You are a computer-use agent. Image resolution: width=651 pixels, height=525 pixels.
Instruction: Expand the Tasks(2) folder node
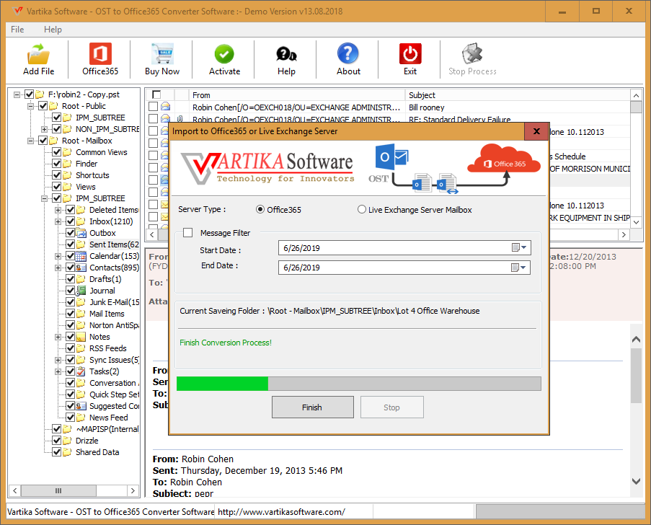(58, 371)
